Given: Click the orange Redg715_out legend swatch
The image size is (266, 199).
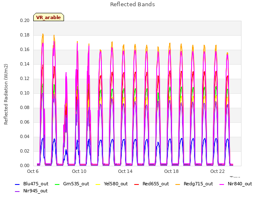Looking at the screenshot, I should coord(178,184).
